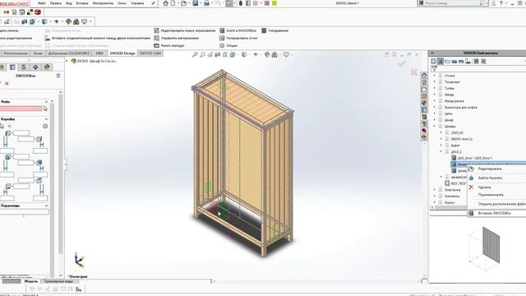The height and width of the screenshot is (296, 526).
Task: Click the cursor pick icon beside file field
Action: click(45, 109)
